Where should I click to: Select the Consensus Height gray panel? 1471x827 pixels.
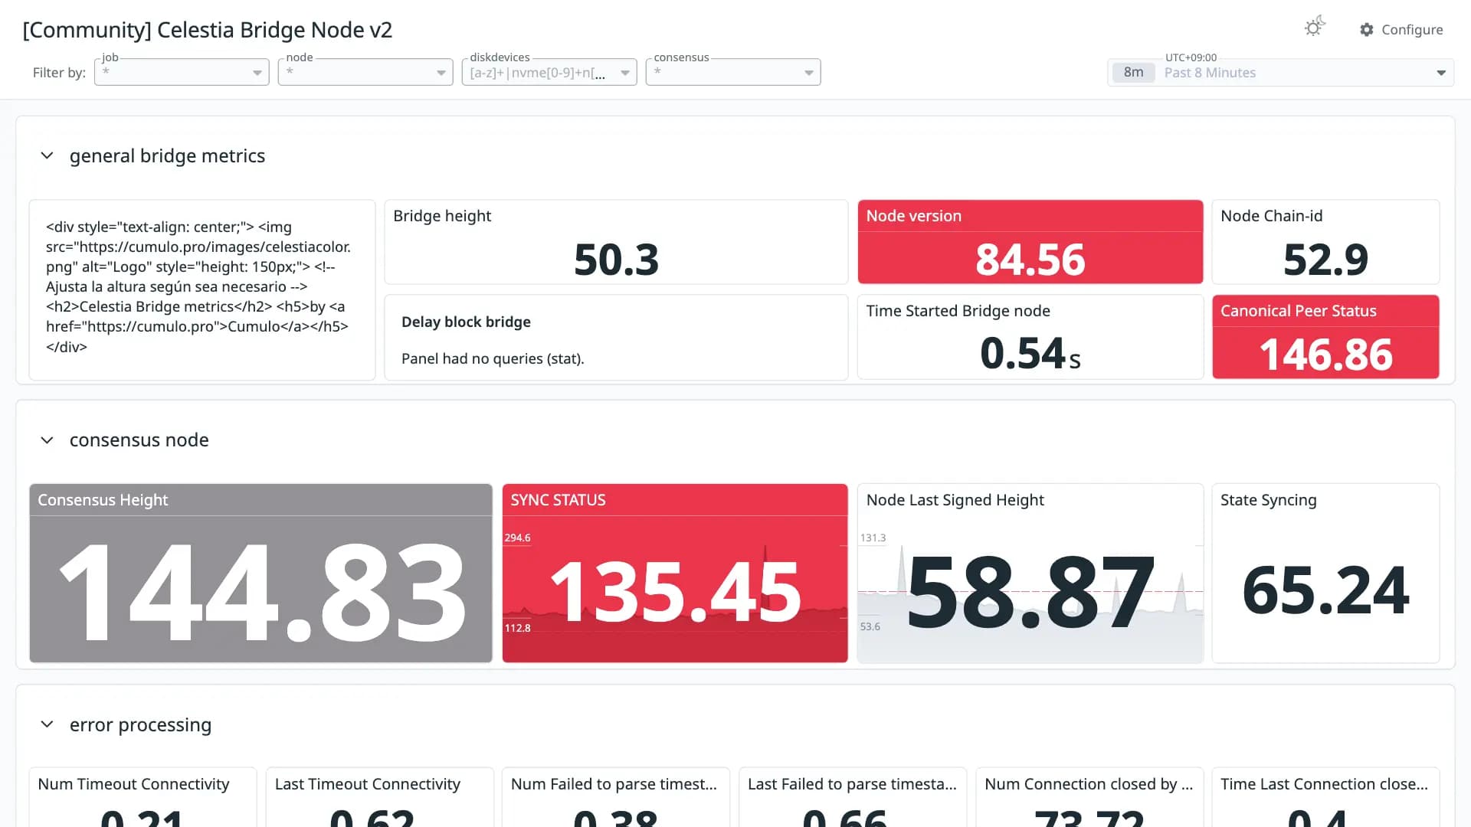260,573
